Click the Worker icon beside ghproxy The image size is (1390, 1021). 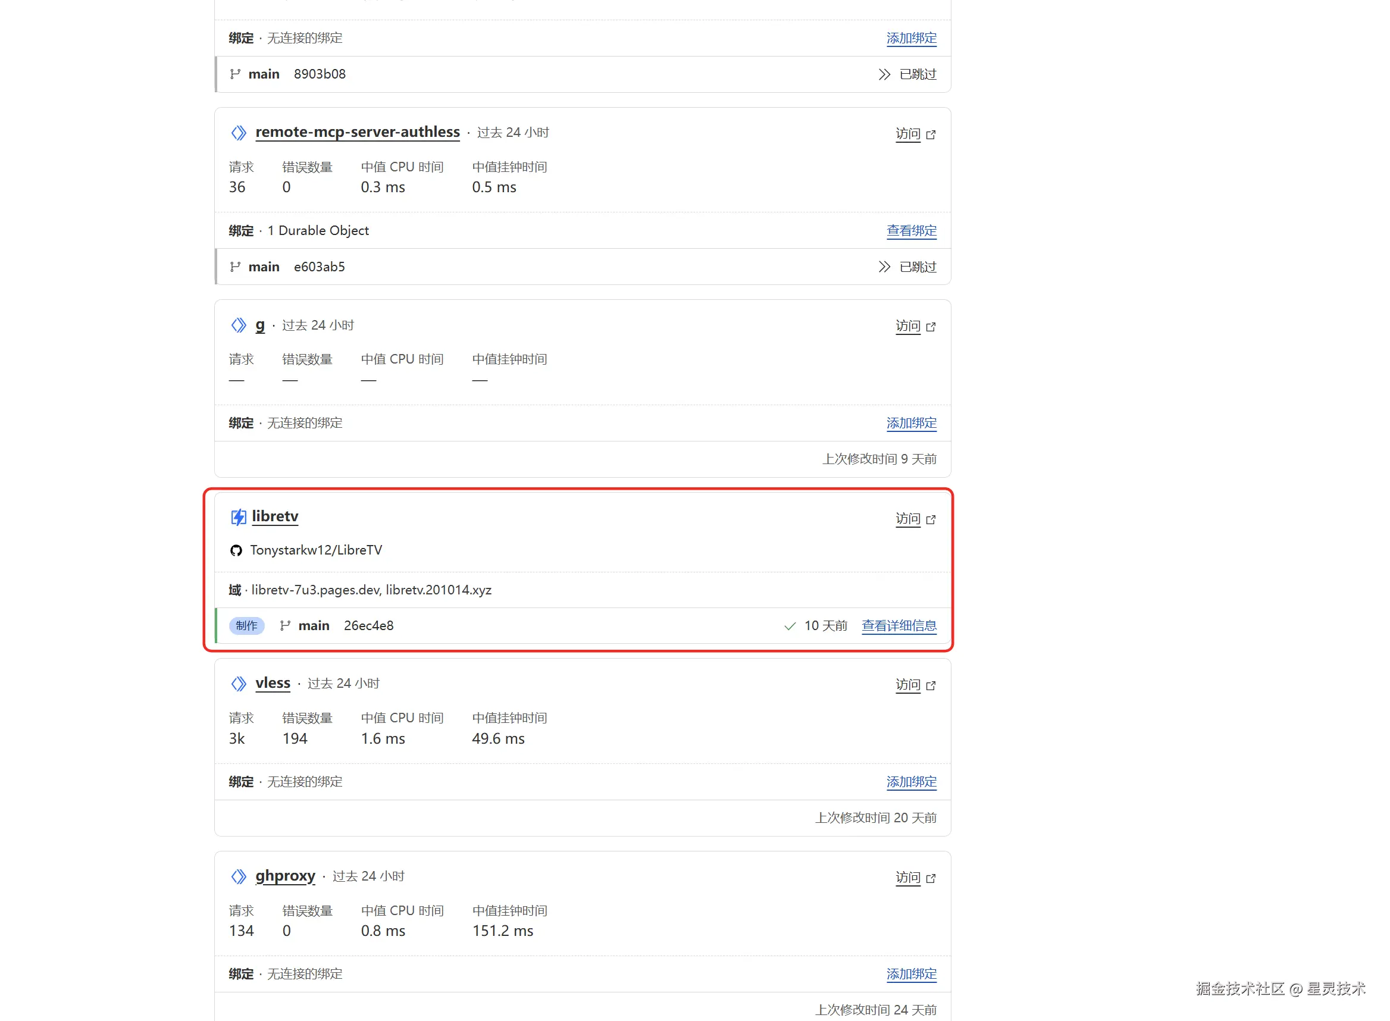239,876
